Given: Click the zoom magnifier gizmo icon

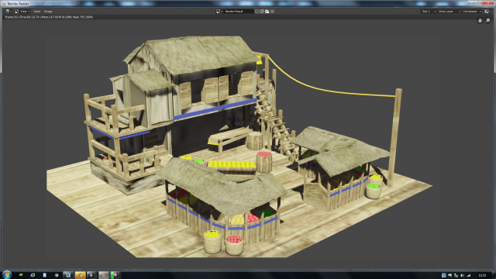Looking at the screenshot, I should [487, 21].
